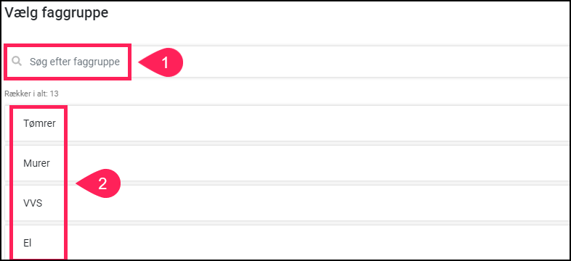
Task: Click the Tømrer label text
Action: click(x=39, y=123)
